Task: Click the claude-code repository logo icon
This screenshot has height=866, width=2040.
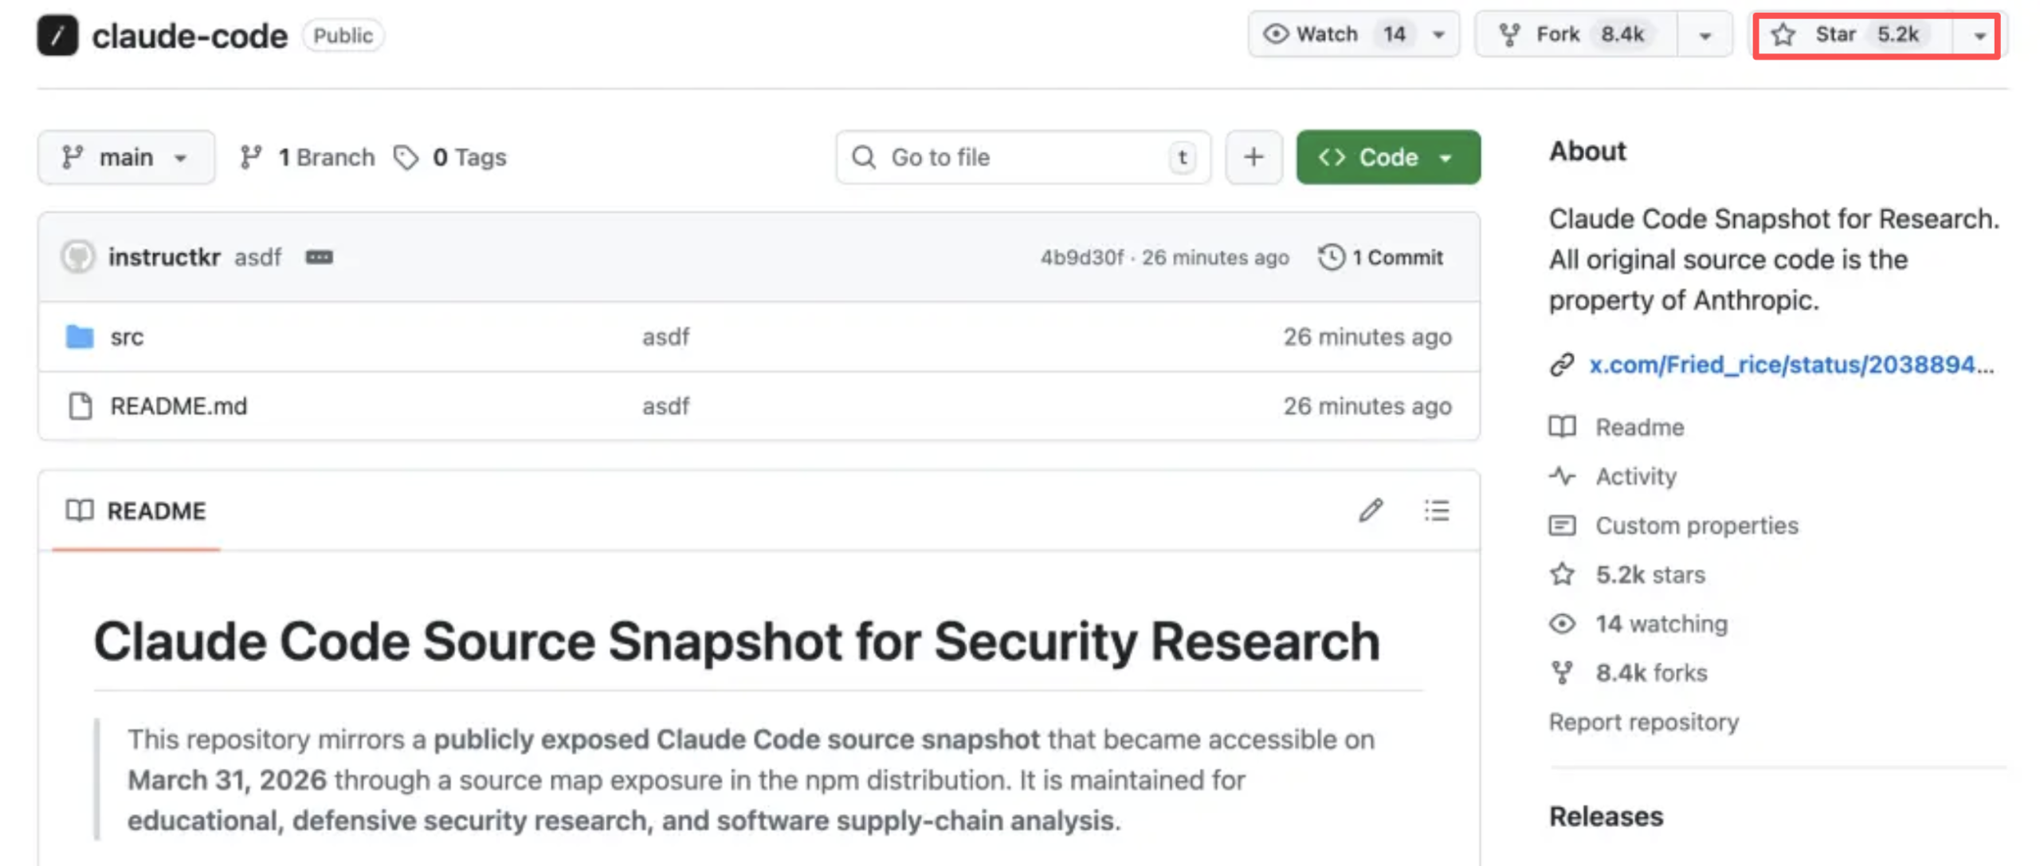Action: pyautogui.click(x=57, y=36)
